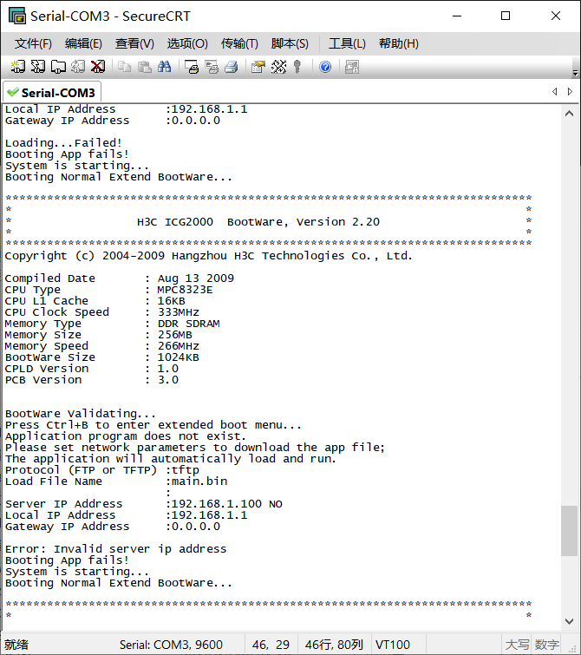Click the 大写 caps lock indicator

(x=517, y=645)
